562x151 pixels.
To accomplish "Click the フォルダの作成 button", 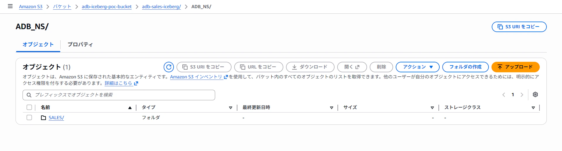I will [465, 67].
